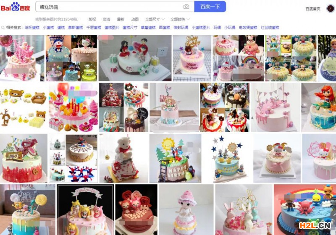The height and width of the screenshot is (235, 336).
Task: Expand the 全部尺寸 dropdown
Action: (155, 19)
